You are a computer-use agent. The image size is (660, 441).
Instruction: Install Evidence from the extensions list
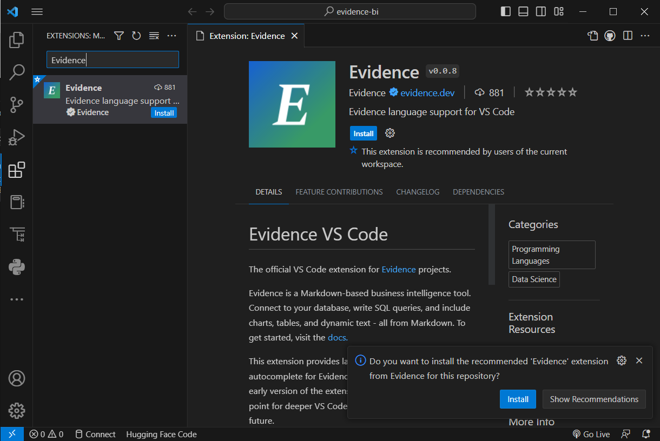(x=164, y=113)
